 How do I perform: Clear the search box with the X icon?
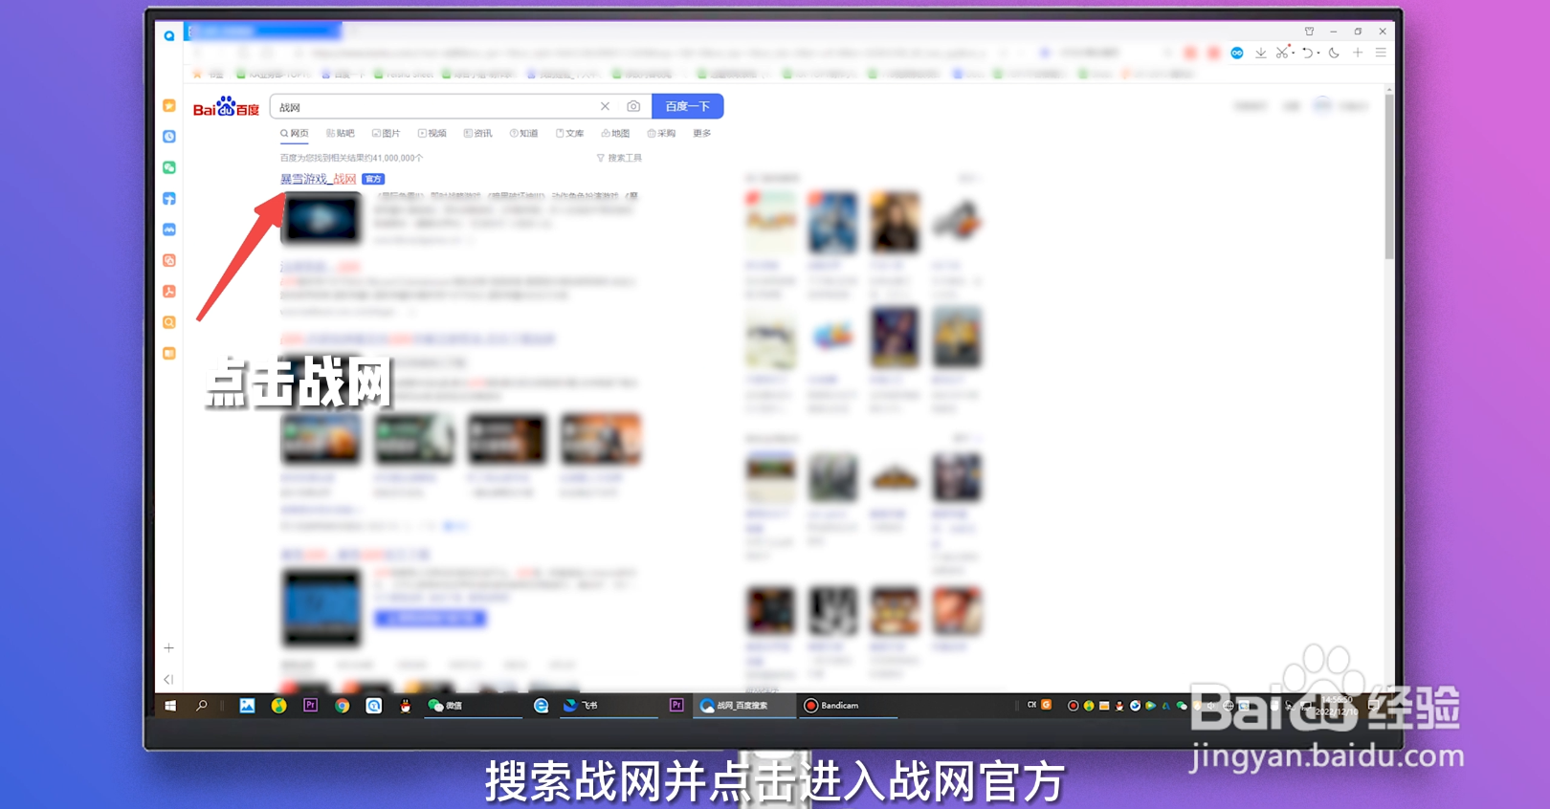(605, 107)
